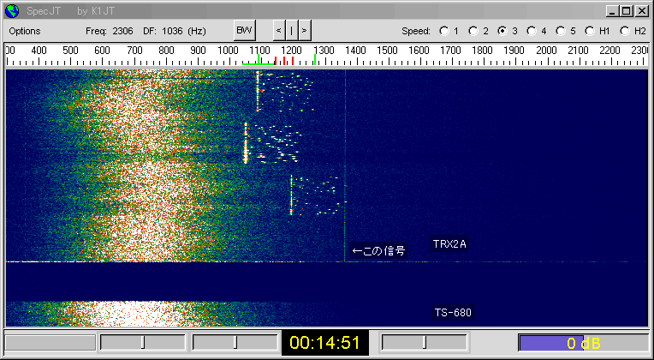This screenshot has width=654, height=360.
Task: Click the 00:14:51 time display
Action: 325,343
